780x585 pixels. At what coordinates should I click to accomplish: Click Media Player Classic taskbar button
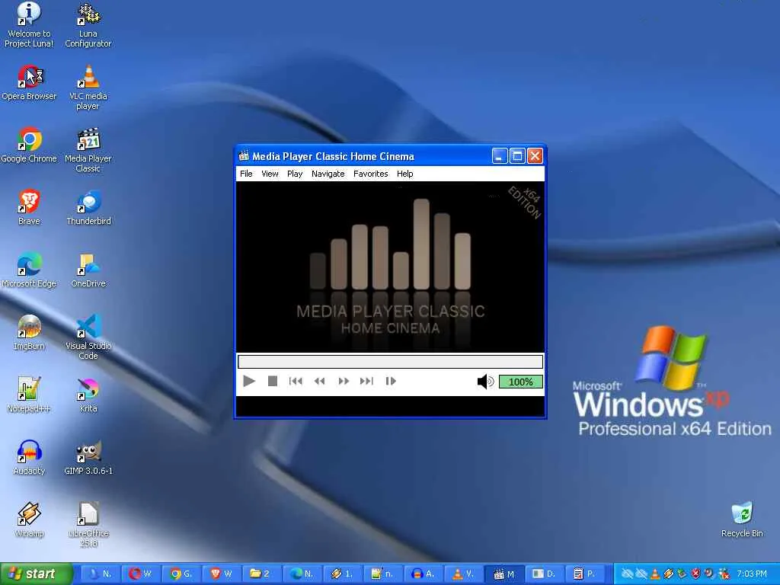point(504,574)
